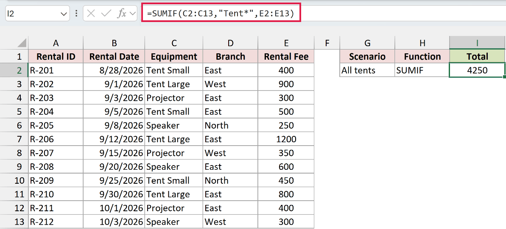Image resolution: width=506 pixels, height=229 pixels.
Task: Click Projector in row 4
Action: [x=174, y=98]
